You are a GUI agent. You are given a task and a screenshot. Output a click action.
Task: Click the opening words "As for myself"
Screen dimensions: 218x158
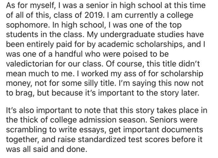[x=31, y=6]
